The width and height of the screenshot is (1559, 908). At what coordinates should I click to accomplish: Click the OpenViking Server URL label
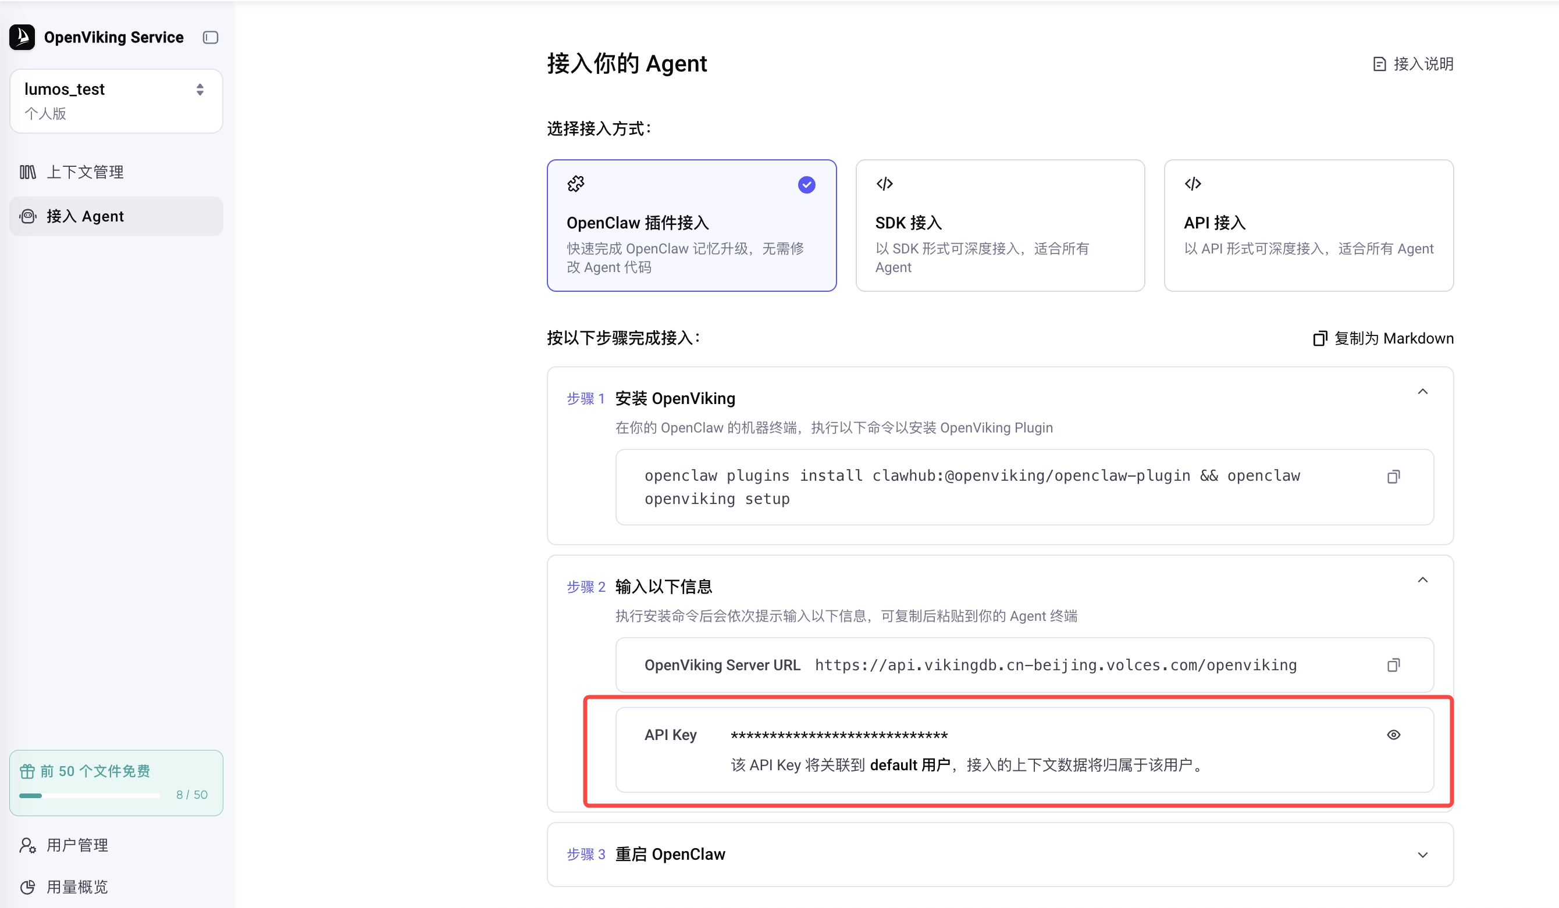722,665
